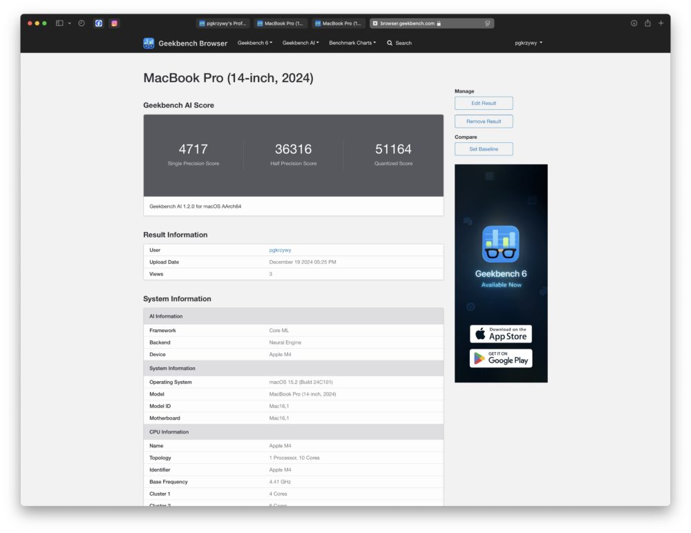This screenshot has height=533, width=691.
Task: Open the pinned Instagram tab icon
Action: click(114, 23)
